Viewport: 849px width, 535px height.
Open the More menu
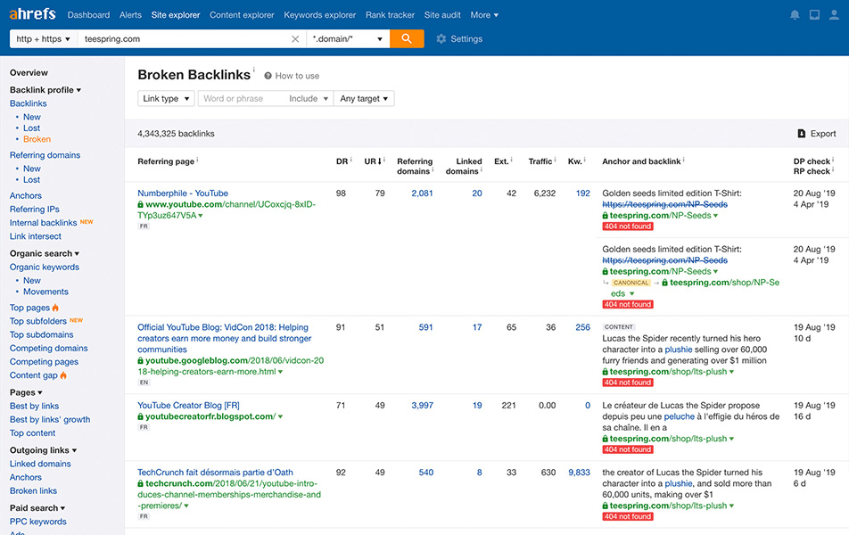coord(484,14)
